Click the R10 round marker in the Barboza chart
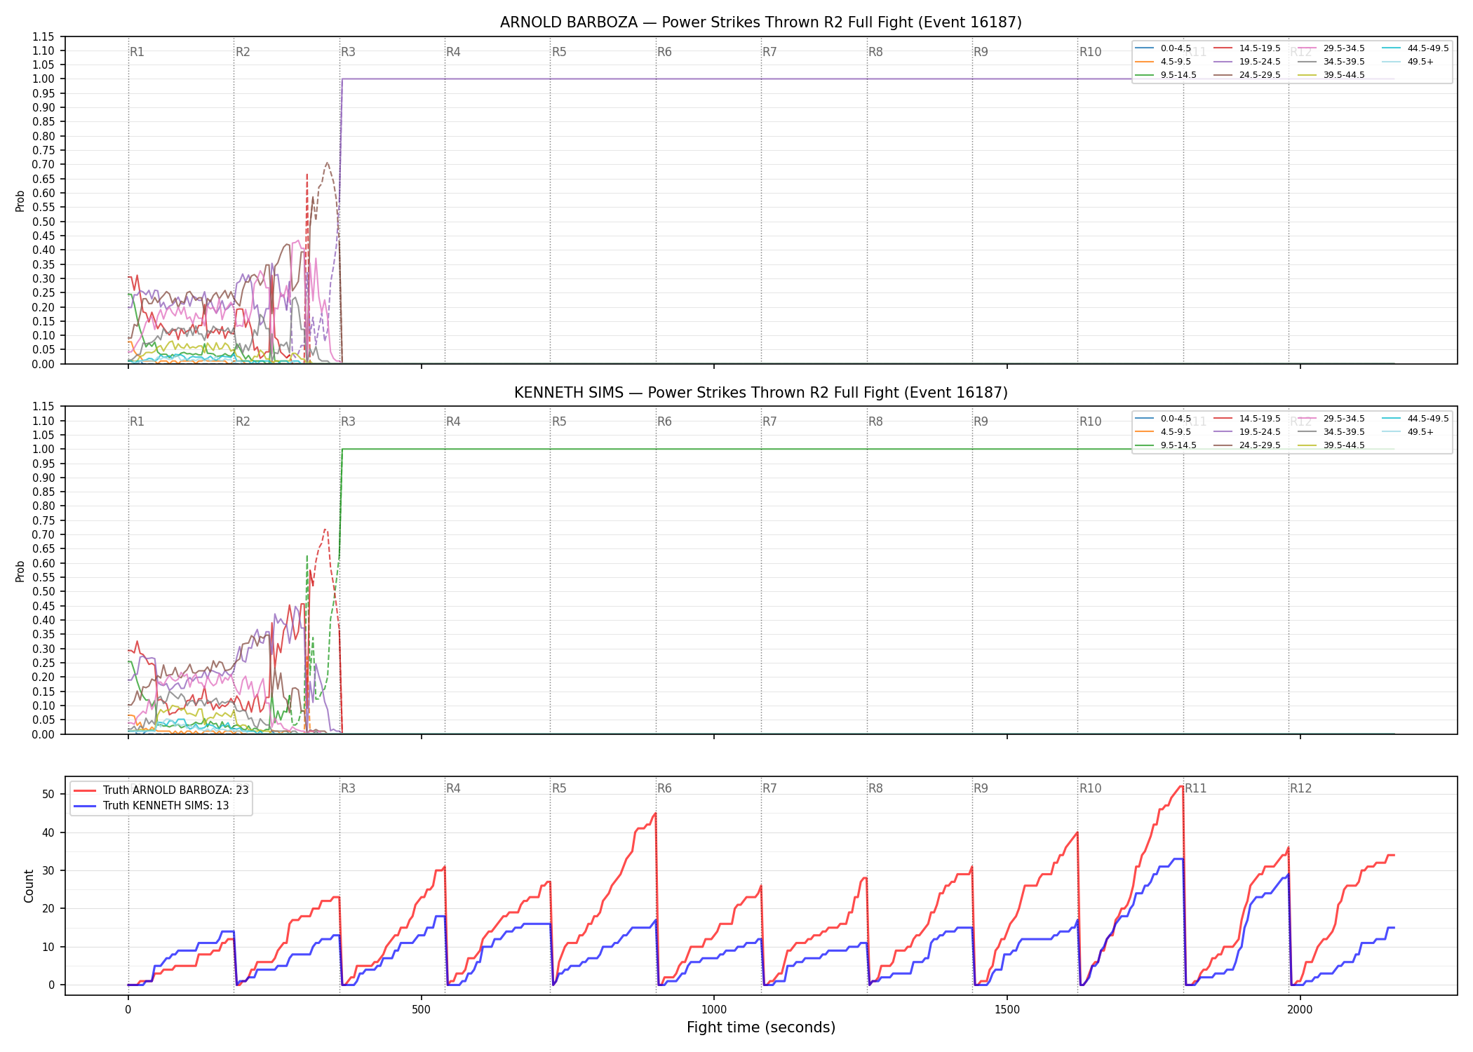Screen dimensions: 1473x1052 1090,52
